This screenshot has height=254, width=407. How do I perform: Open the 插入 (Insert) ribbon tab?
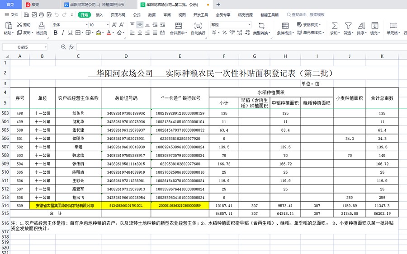[x=99, y=15]
